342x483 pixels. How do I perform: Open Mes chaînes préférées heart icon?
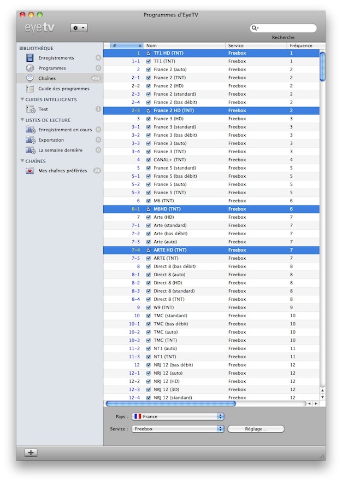(x=30, y=171)
